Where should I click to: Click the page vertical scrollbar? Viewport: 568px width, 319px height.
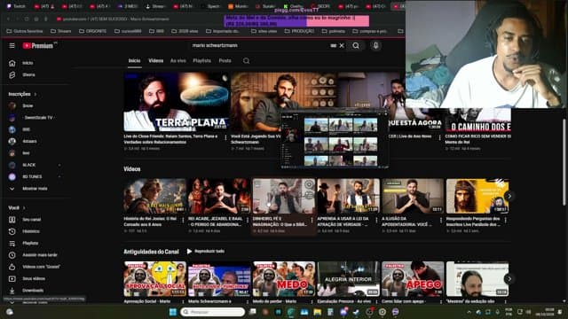(x=564, y=163)
